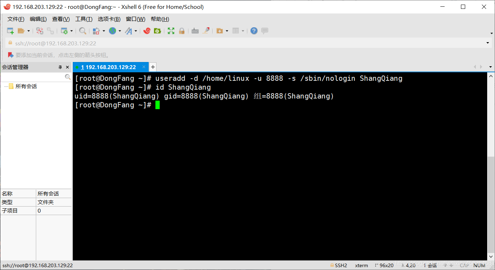Close the 会话管理器 panel

click(67, 67)
